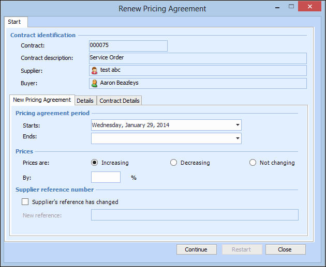
Task: Click the buyer person icon
Action: click(95, 83)
